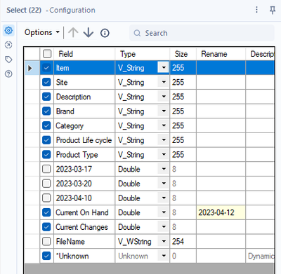
Task: Open the Configuration gear icon in sidebar
Action: 8,30
